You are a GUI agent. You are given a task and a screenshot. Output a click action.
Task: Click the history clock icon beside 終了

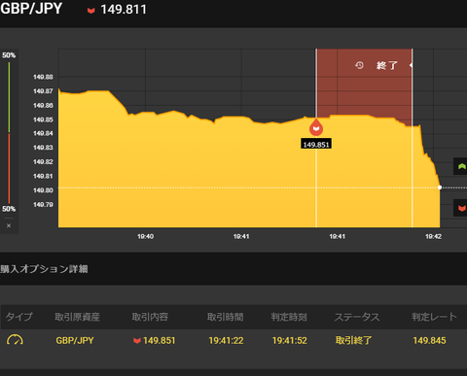[x=359, y=65]
